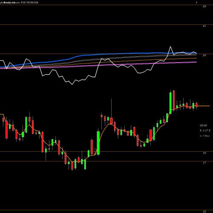Select the 12 price axis label

[x=204, y=212]
